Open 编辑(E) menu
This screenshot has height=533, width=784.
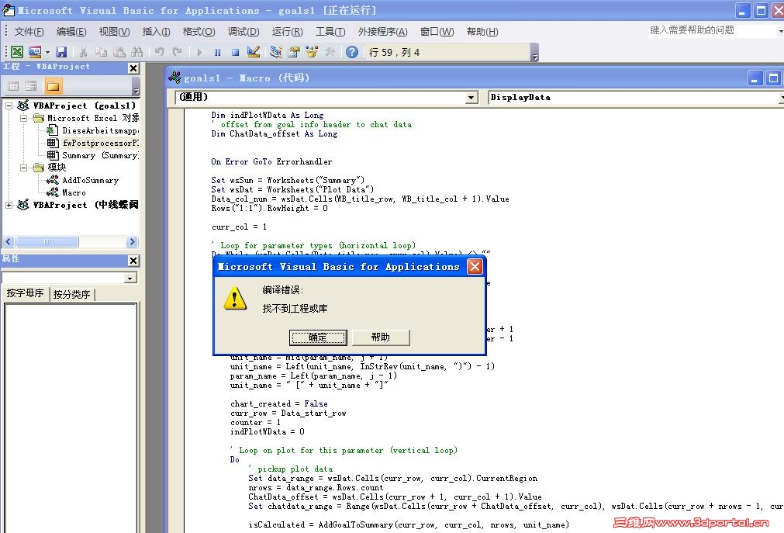click(x=71, y=32)
